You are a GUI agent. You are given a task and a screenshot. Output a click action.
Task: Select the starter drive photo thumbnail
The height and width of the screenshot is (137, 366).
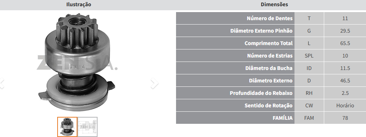pos(67,127)
